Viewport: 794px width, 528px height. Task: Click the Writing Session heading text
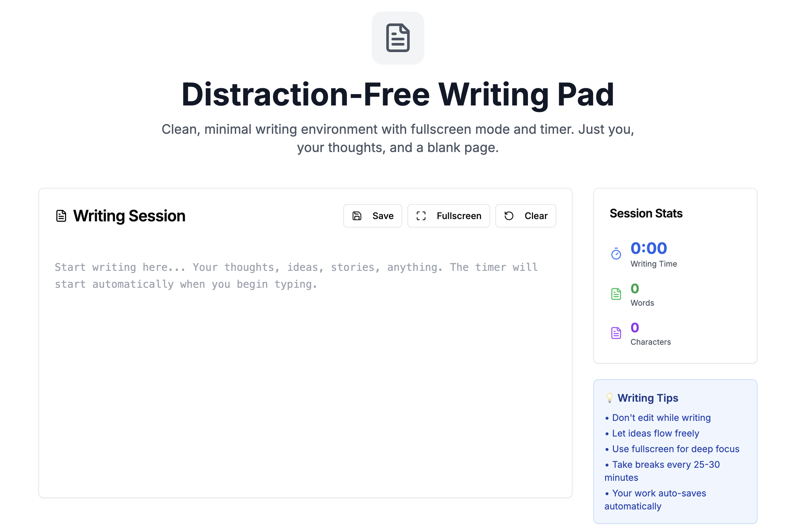[129, 216]
